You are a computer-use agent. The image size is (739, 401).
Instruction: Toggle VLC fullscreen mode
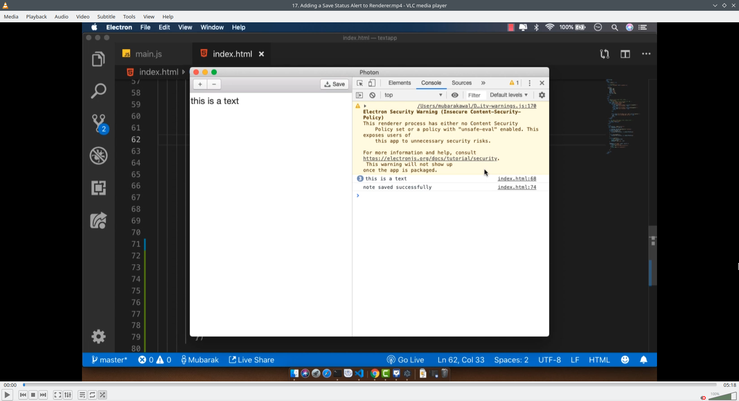[x=58, y=395]
